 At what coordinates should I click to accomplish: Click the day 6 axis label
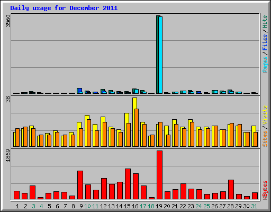point(57,206)
